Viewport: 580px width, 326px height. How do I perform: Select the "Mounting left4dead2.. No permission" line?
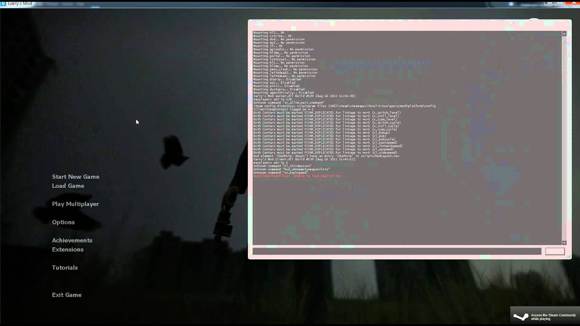point(285,72)
